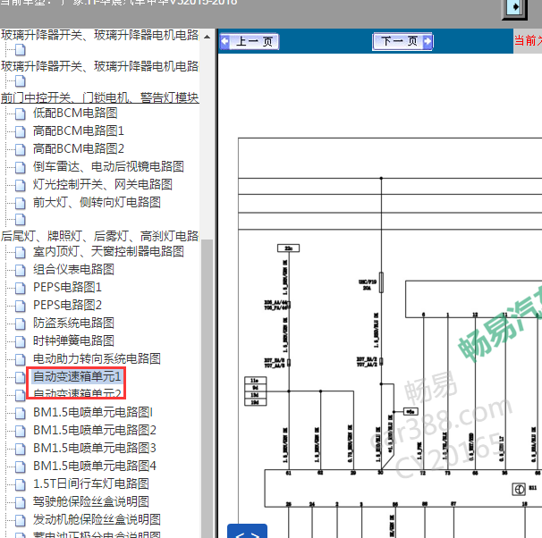542x538 pixels.
Task: Click document icon beside 防盗系统电路图
Action: (x=21, y=324)
